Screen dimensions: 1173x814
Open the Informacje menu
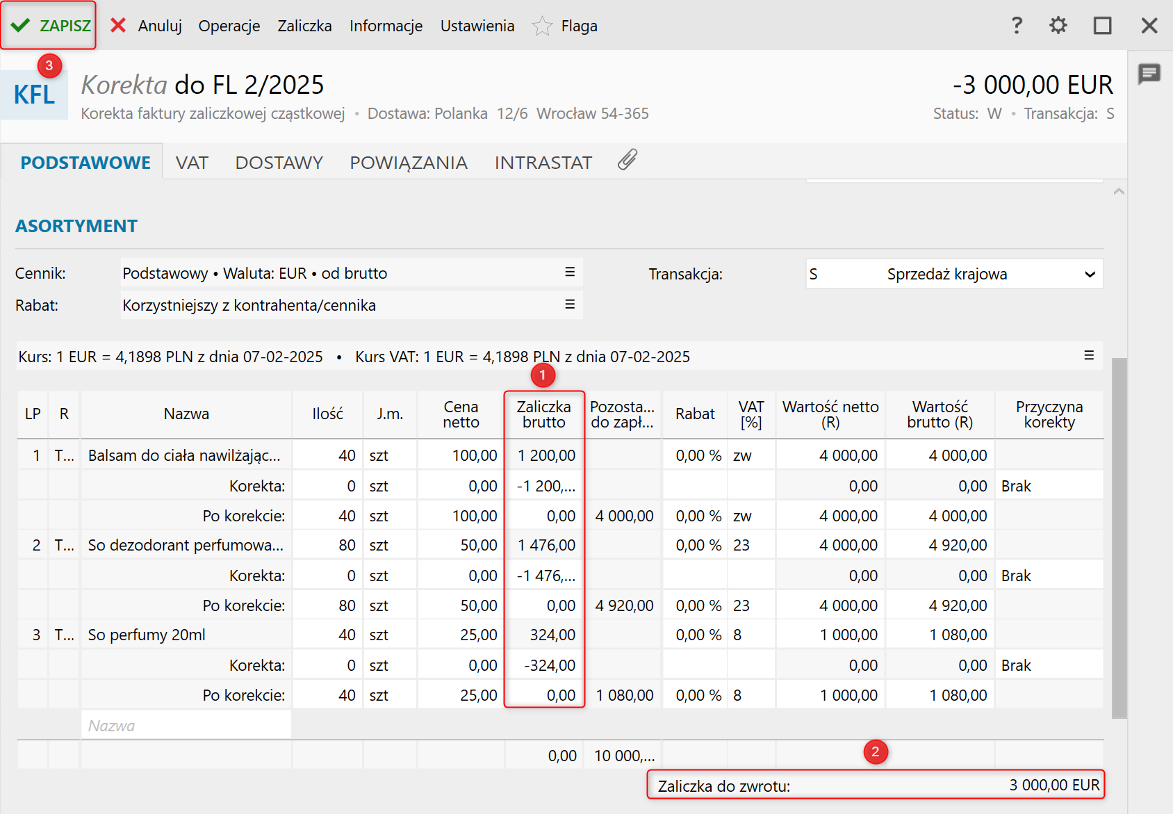pyautogui.click(x=386, y=26)
